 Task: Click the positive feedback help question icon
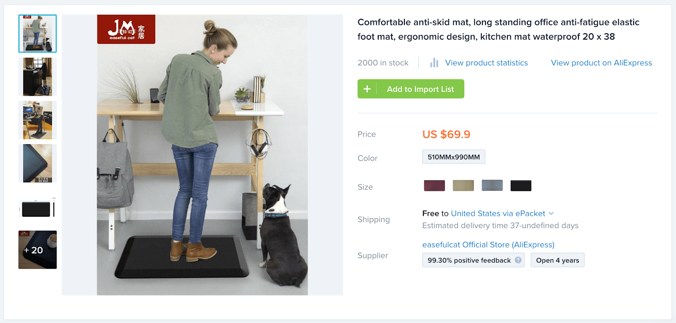coord(518,260)
